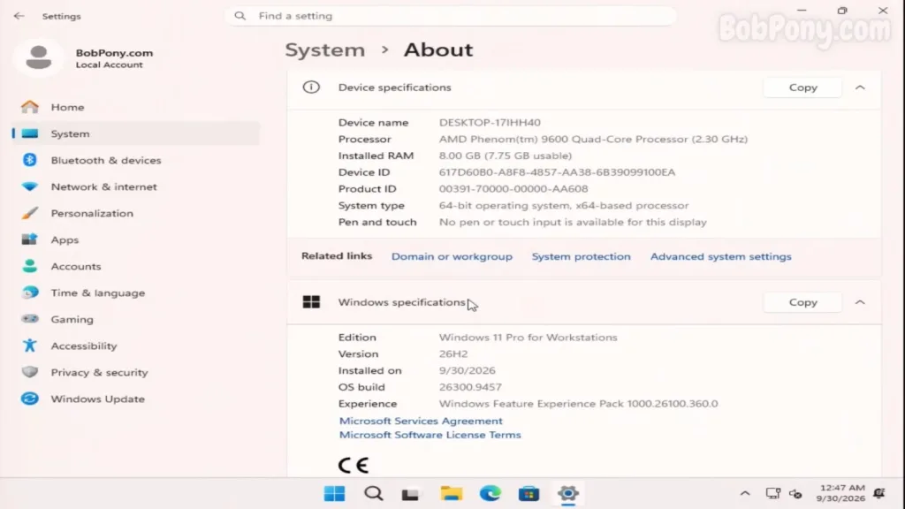Copy the Device specifications
905x509 pixels.
(802, 87)
